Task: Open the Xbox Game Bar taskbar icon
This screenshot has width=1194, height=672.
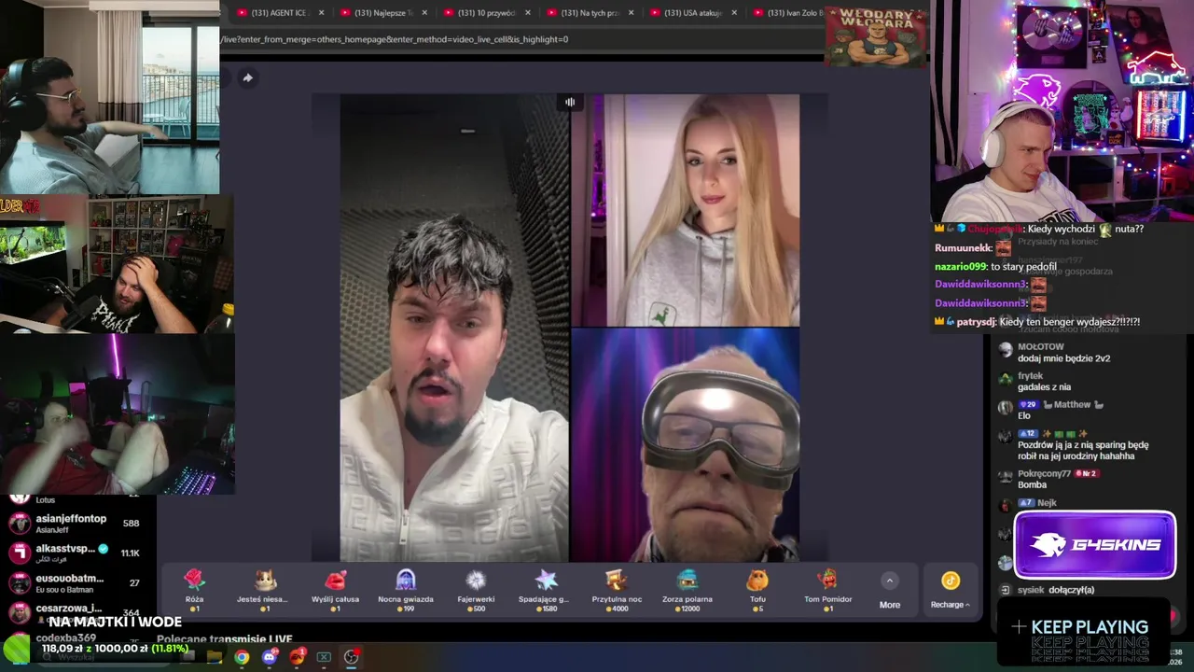Action: point(324,657)
